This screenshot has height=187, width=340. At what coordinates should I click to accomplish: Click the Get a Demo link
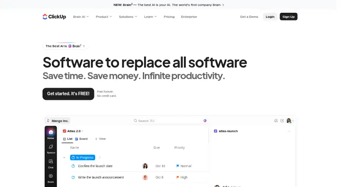pos(249,17)
